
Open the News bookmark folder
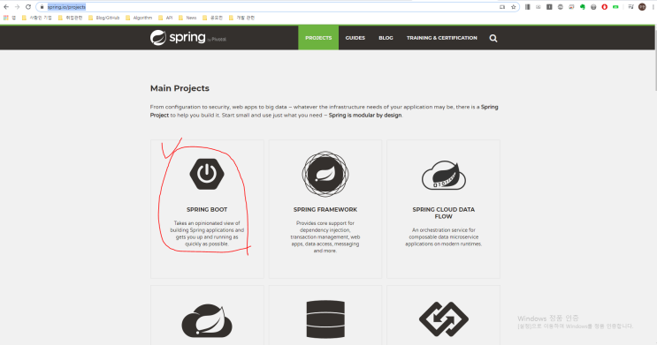(x=187, y=18)
